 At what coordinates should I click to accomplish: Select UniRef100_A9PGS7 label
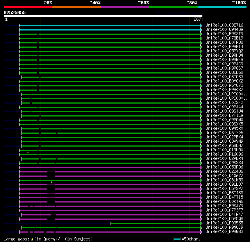click(224, 68)
